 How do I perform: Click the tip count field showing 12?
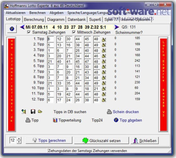13,140
